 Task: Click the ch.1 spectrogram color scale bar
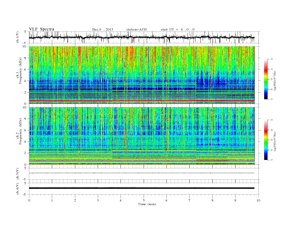266,79
